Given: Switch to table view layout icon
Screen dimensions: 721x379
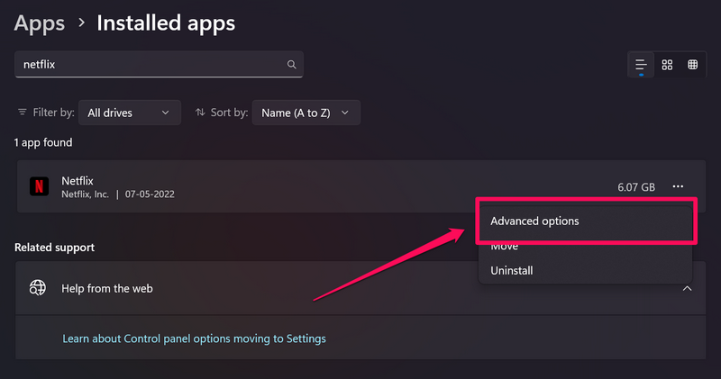Looking at the screenshot, I should [x=693, y=65].
